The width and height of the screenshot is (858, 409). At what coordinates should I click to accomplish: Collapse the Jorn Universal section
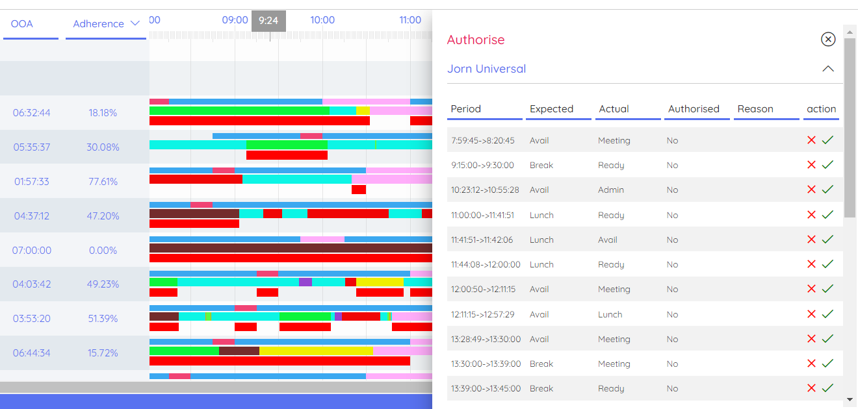pos(827,69)
